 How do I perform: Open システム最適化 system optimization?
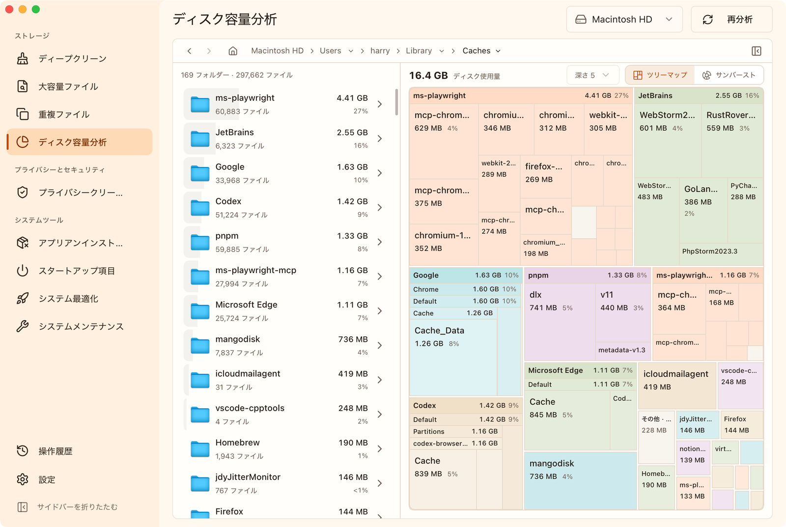(x=80, y=299)
